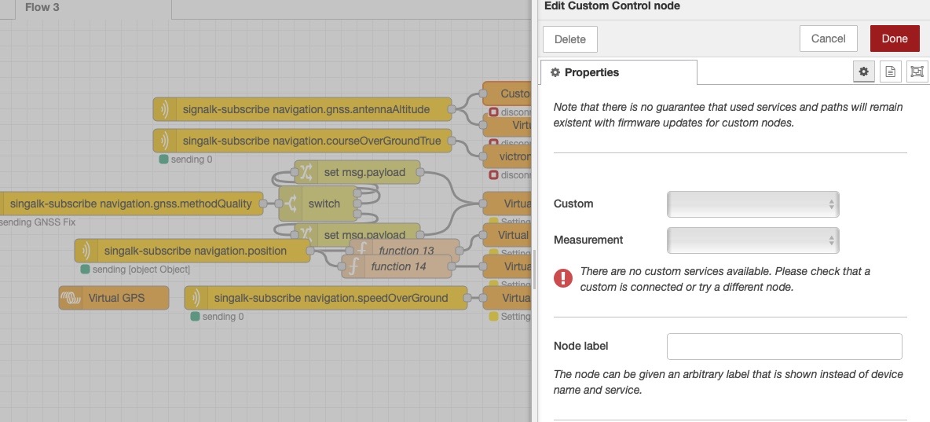Click 'sending GNSS Fix' status text
Viewport: 930px width, 422px height.
(37, 222)
